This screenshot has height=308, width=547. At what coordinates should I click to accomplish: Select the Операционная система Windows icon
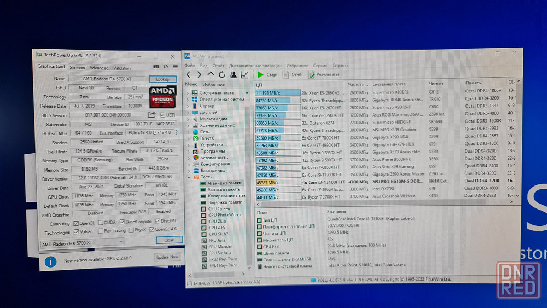(x=195, y=100)
